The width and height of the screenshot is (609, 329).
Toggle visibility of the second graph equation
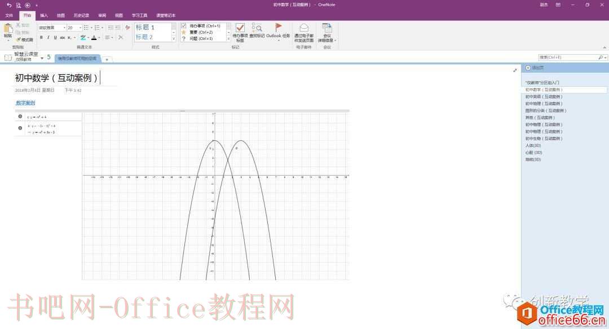coord(20,128)
